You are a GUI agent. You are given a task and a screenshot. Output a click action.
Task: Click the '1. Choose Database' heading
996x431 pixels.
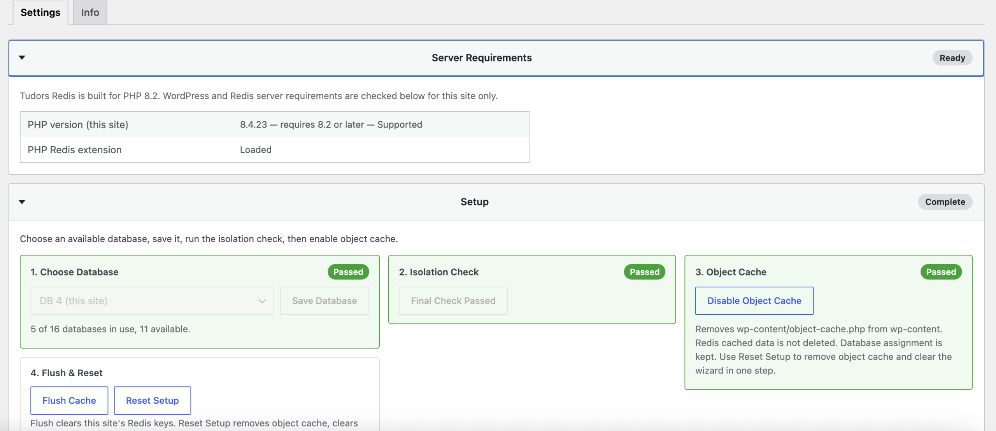(75, 272)
